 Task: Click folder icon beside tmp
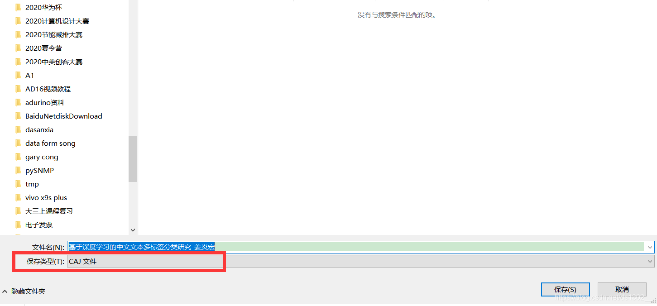click(x=18, y=184)
